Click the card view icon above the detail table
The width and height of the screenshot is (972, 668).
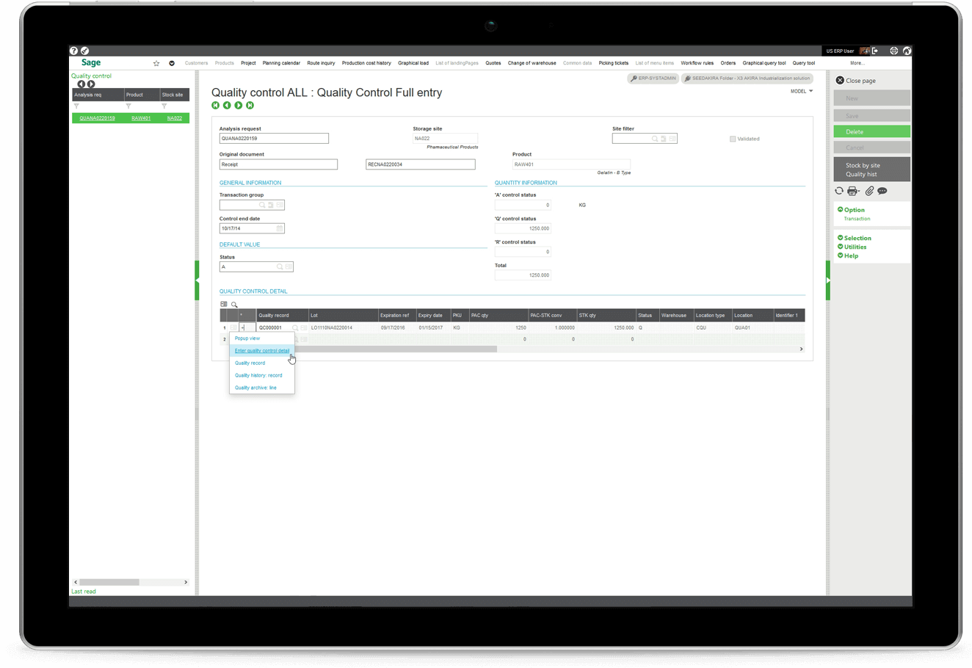pos(224,304)
